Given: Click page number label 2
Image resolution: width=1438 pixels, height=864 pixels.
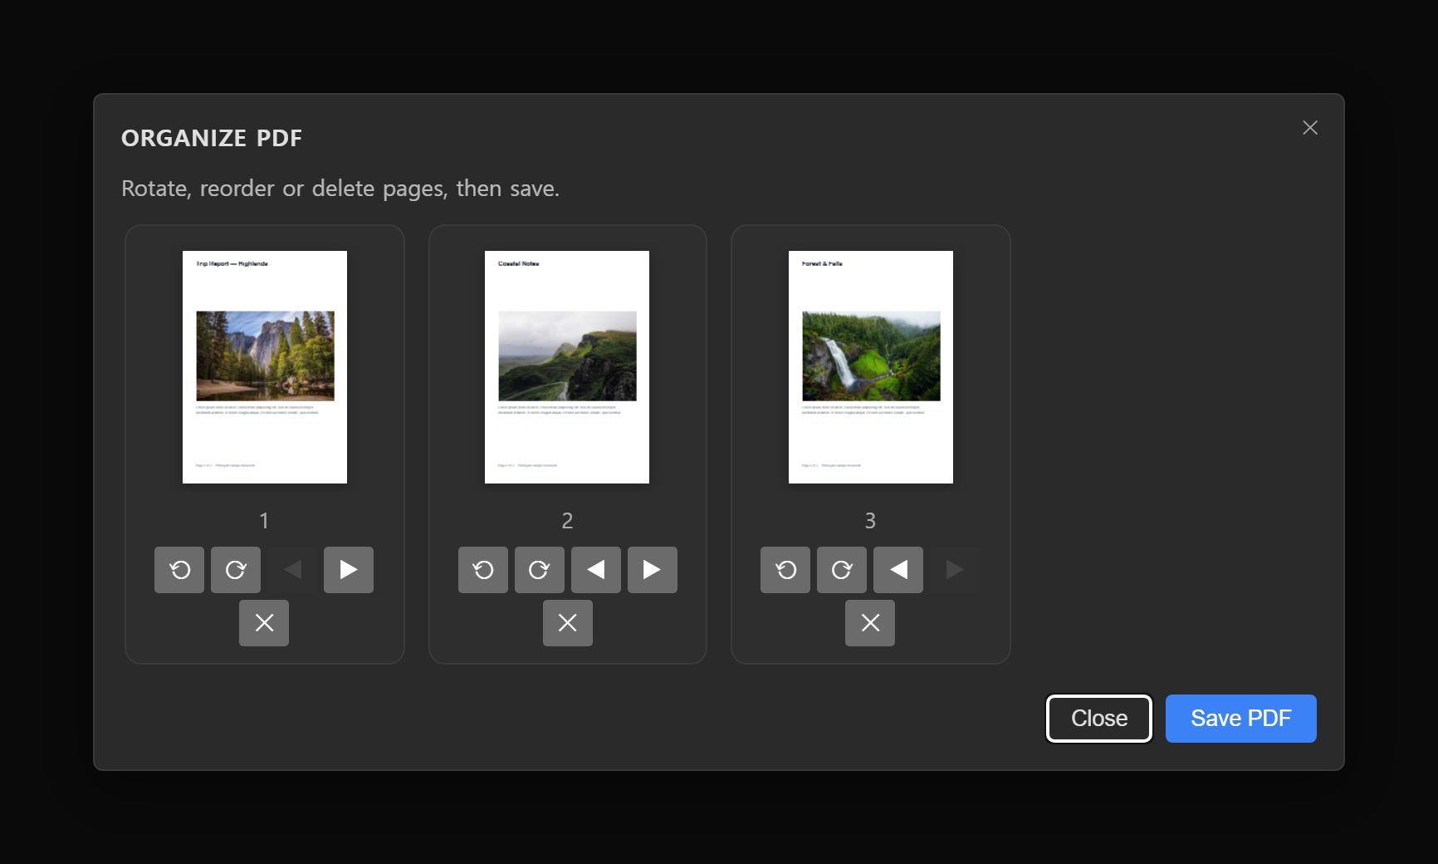Looking at the screenshot, I should [567, 521].
